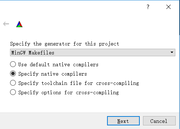Open help with the question mark icon
Viewport: 180px width, 129px height.
coord(148,7)
